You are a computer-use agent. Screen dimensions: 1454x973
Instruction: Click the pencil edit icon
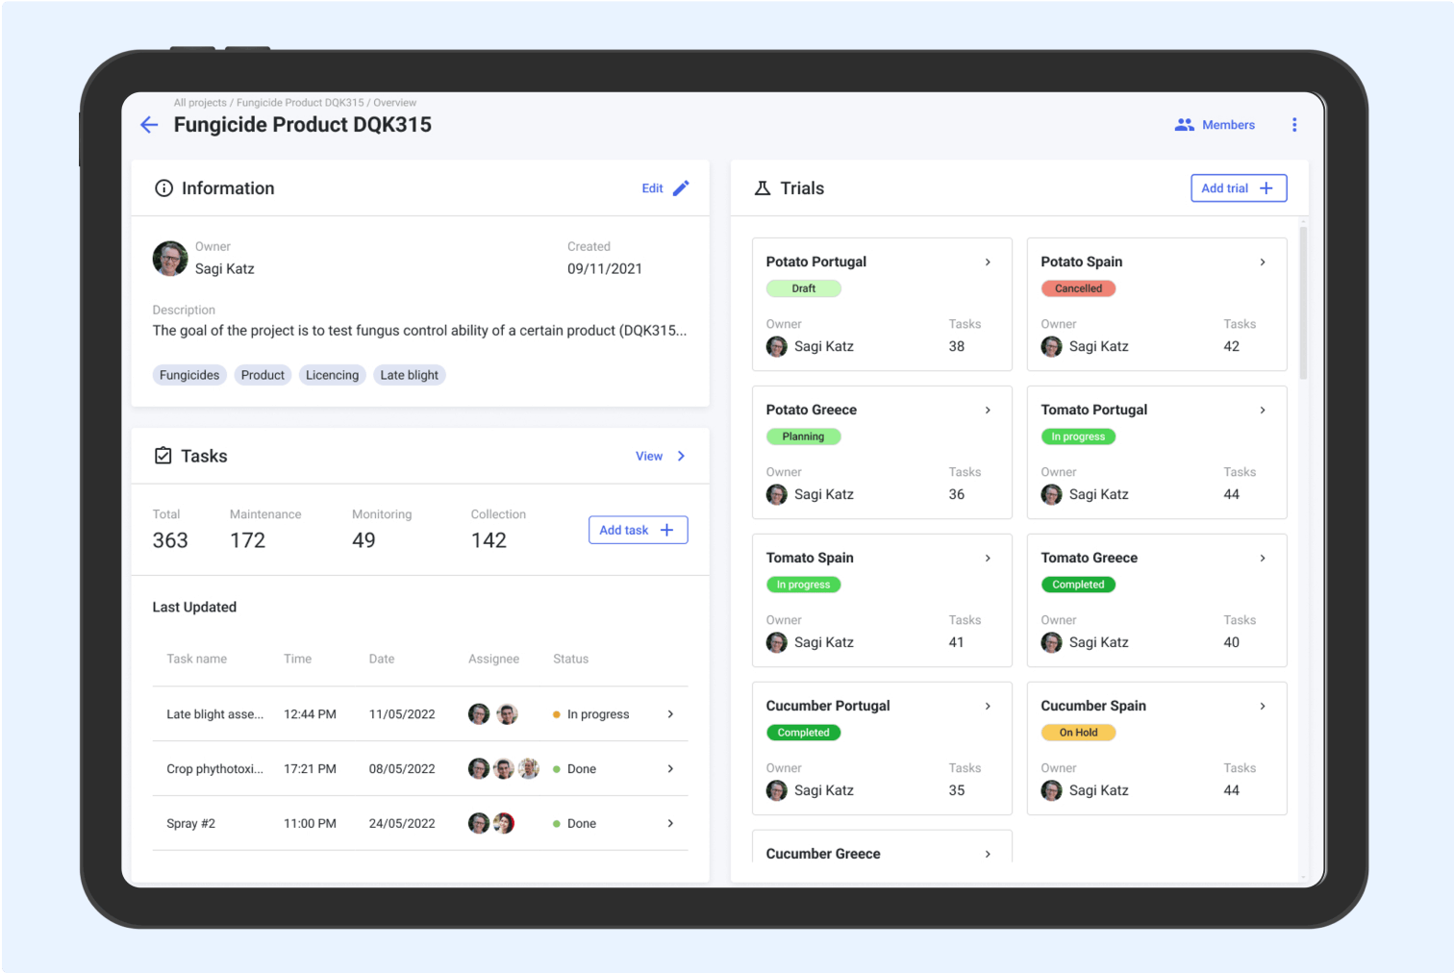tap(681, 188)
